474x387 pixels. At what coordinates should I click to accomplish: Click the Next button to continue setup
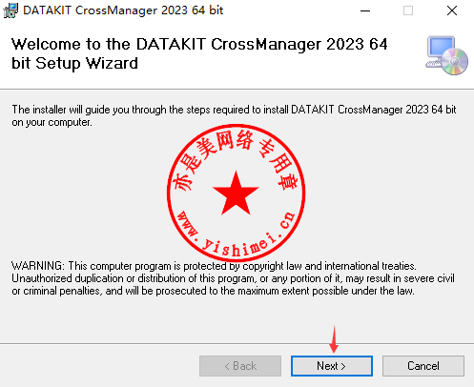pyautogui.click(x=332, y=366)
